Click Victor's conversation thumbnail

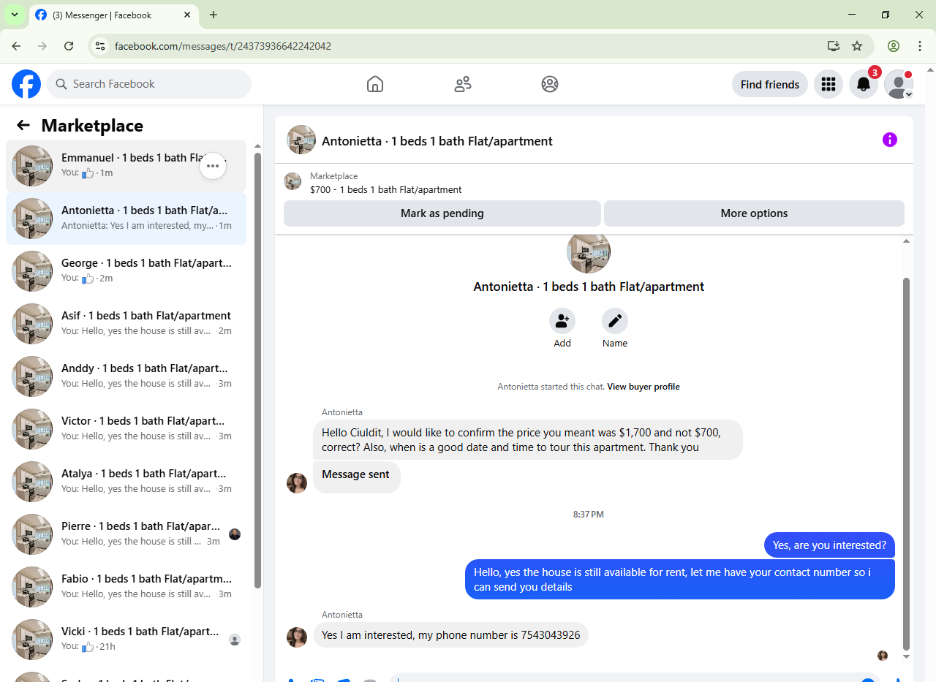pyautogui.click(x=32, y=429)
